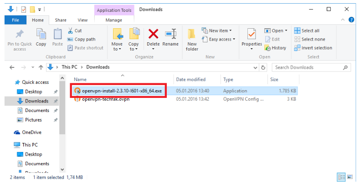Open OneDrive in navigation pane

(x=27, y=132)
